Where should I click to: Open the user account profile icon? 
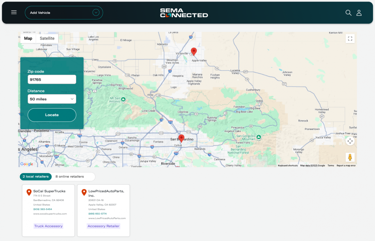coord(359,13)
